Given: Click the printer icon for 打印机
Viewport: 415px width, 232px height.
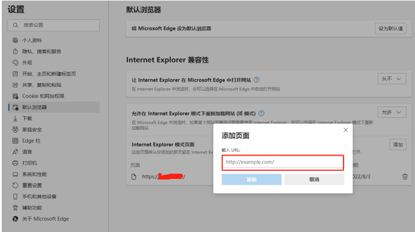Looking at the screenshot, I should [x=15, y=163].
